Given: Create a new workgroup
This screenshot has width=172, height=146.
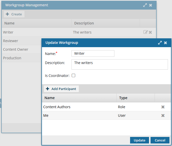Looking at the screenshot, I should pos(14,14).
